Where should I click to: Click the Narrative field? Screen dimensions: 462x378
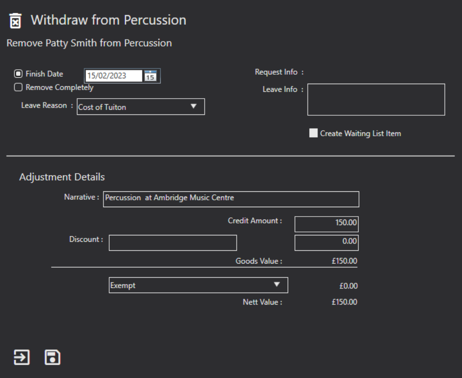point(231,199)
